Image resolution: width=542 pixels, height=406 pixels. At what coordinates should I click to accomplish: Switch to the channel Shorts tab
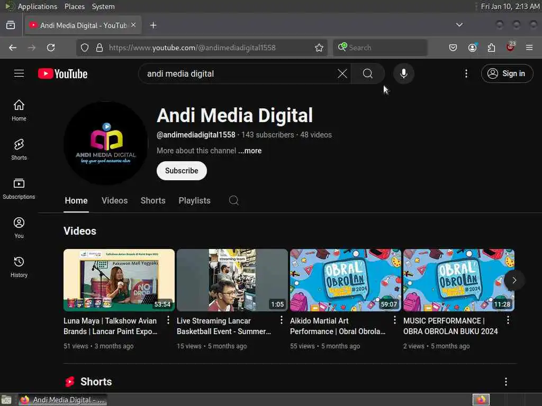point(153,200)
